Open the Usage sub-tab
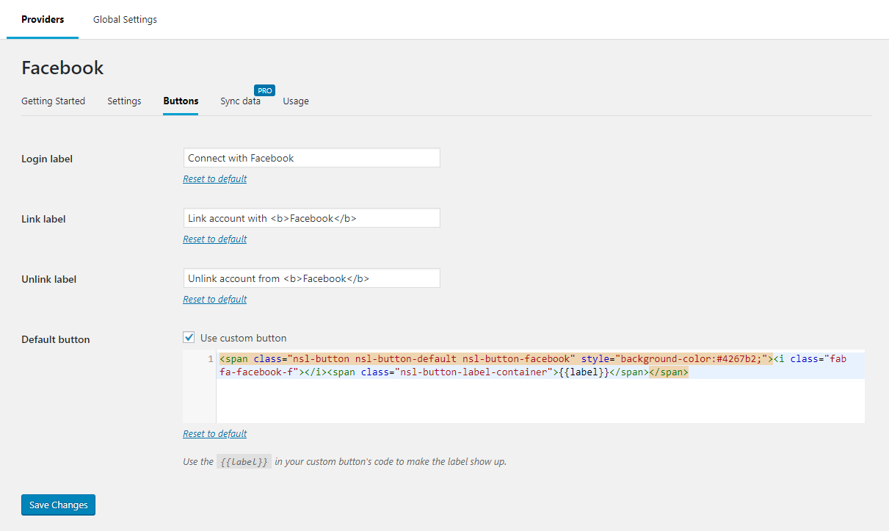The width and height of the screenshot is (889, 531). pyautogui.click(x=296, y=101)
